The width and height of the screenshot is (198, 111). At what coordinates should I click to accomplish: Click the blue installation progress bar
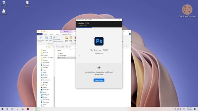coord(84,27)
